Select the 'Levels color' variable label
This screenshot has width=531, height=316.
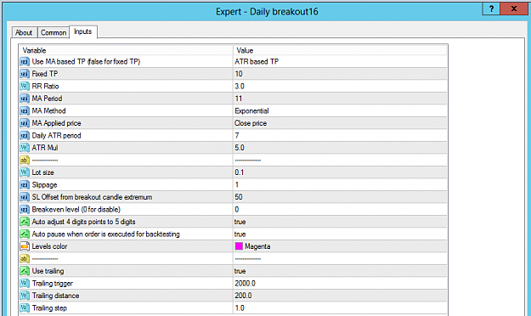click(49, 246)
